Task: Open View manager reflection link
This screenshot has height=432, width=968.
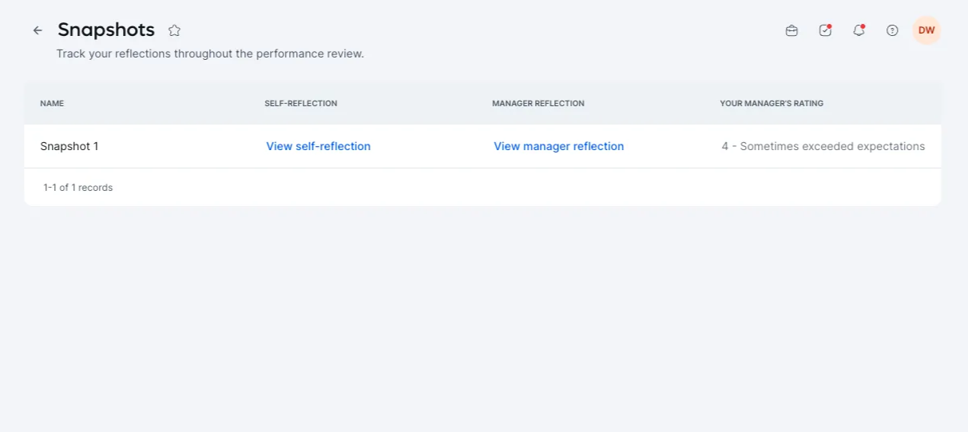Action: (x=559, y=146)
